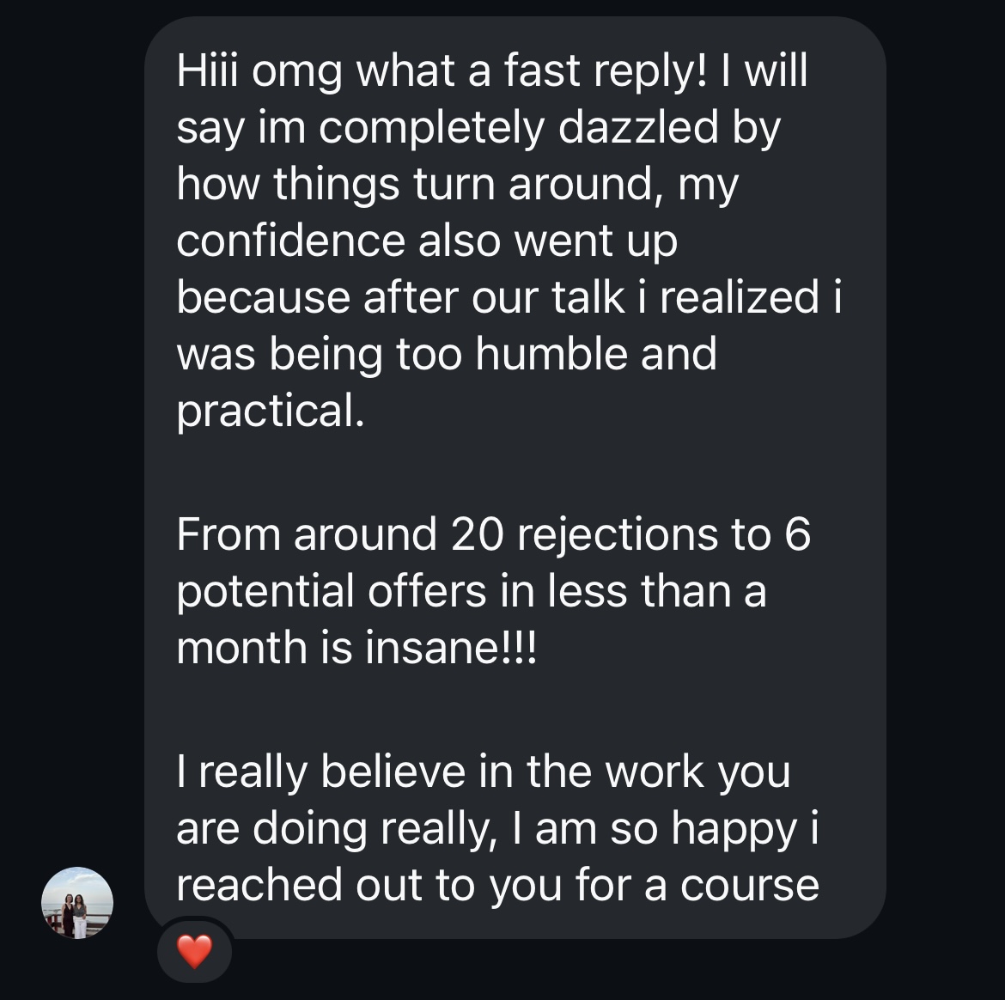Screen dimensions: 1005x1000
Task: Click the number "6" before potential offers
Action: pos(797,534)
